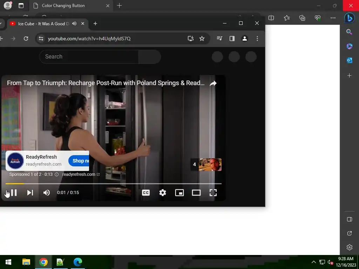This screenshot has width=359, height=269.
Task: Open Edge tab actions menu
Action: (x=21, y=6)
